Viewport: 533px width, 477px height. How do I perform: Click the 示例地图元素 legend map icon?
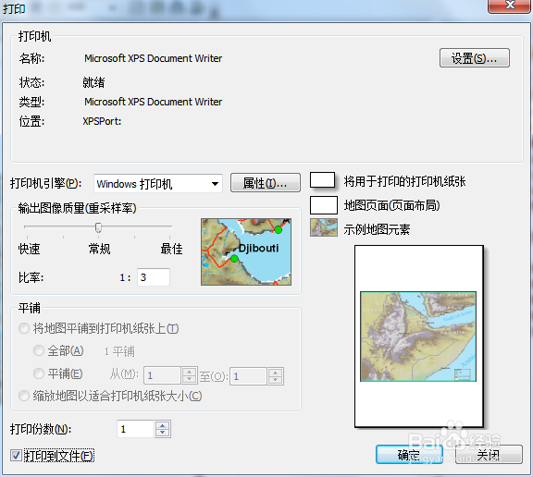(x=324, y=227)
